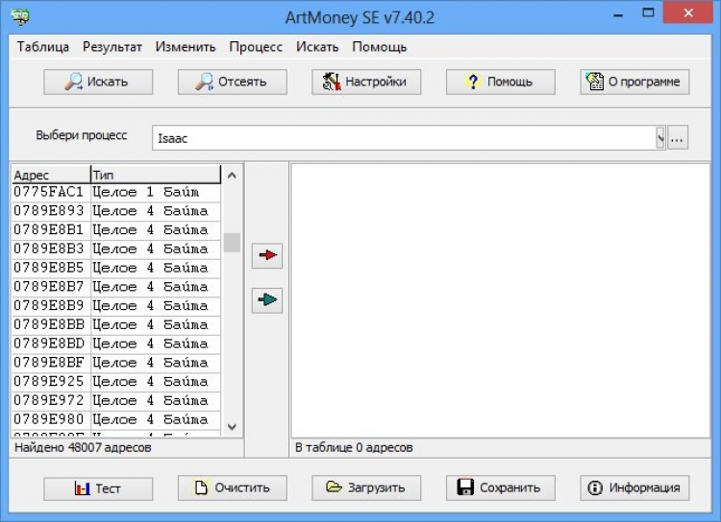Open the Помощь menu in menu bar
The height and width of the screenshot is (522, 721).
pyautogui.click(x=380, y=47)
